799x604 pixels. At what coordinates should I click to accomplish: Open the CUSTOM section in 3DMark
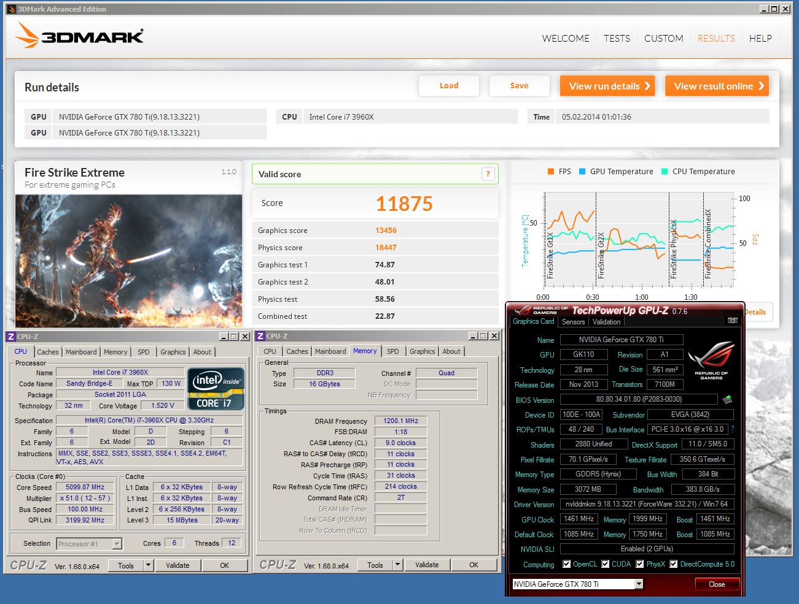click(x=664, y=38)
